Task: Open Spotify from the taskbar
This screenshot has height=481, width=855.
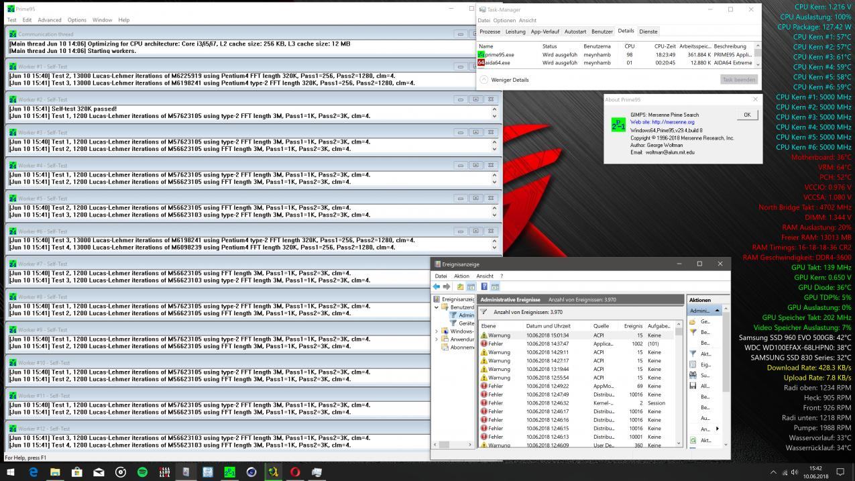Action: click(142, 472)
